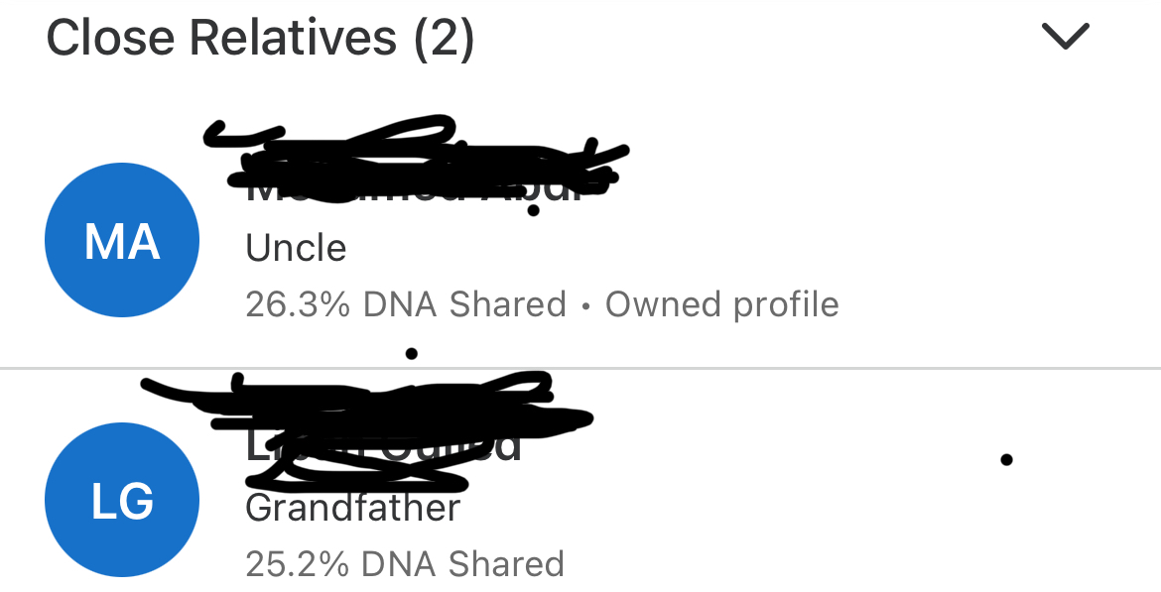This screenshot has height=592, width=1161.
Task: Open the LG profile avatar
Action: click(122, 500)
